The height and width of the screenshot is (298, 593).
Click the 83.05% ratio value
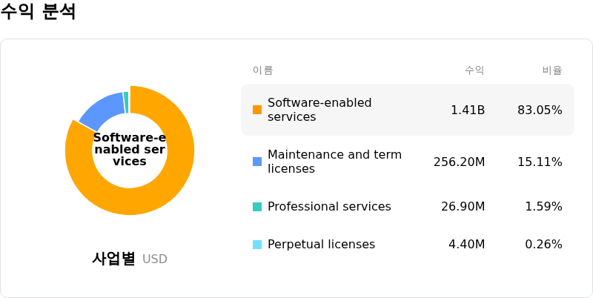[x=540, y=110]
